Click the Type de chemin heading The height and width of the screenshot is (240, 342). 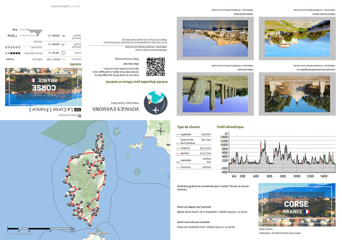point(188,127)
